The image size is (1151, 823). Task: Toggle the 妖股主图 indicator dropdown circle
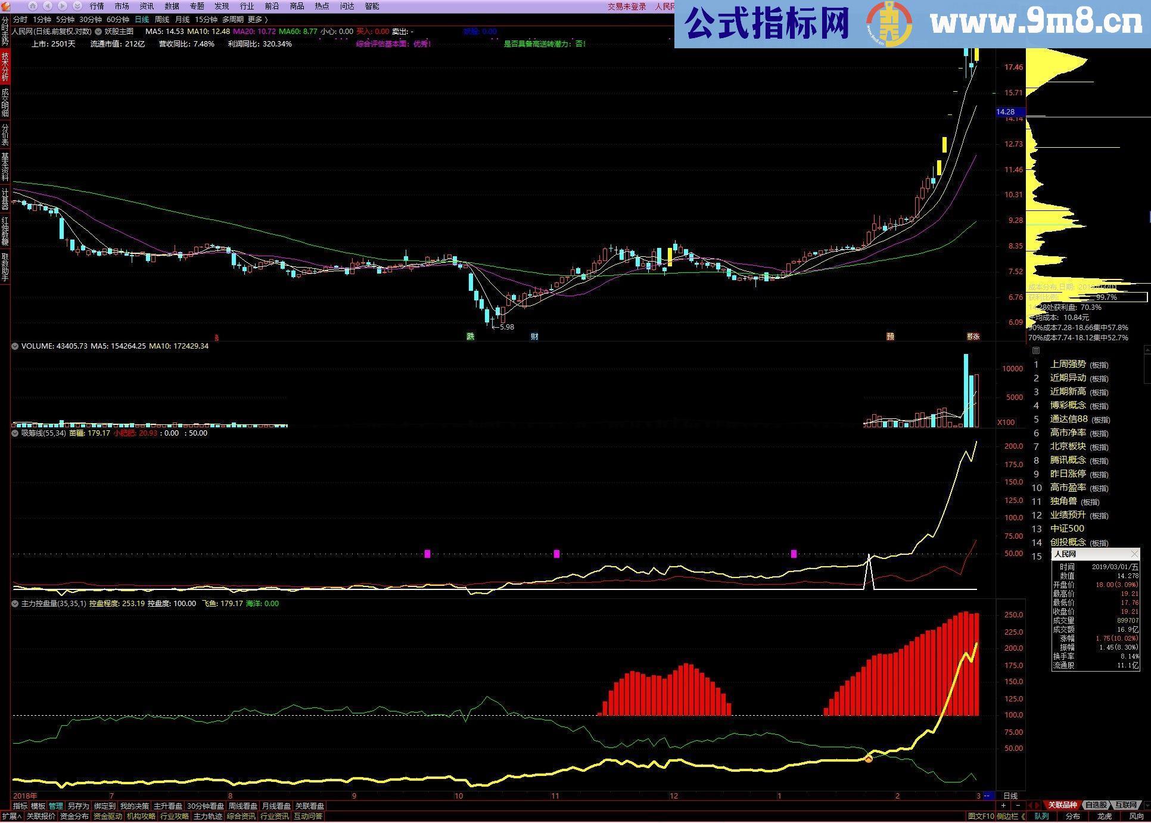98,32
